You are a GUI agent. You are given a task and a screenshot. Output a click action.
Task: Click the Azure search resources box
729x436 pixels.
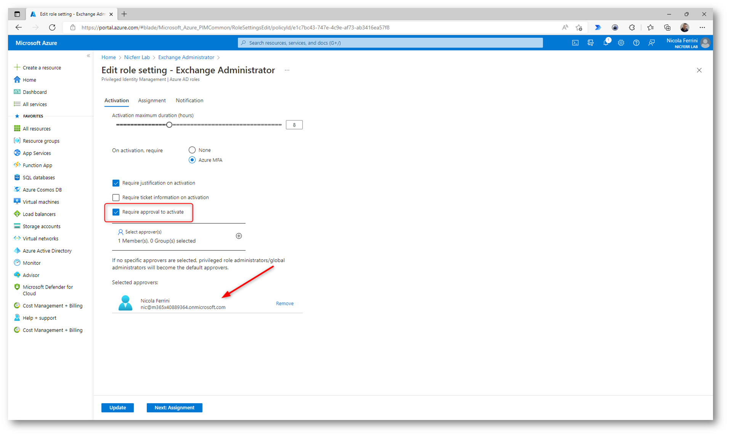[x=390, y=43]
